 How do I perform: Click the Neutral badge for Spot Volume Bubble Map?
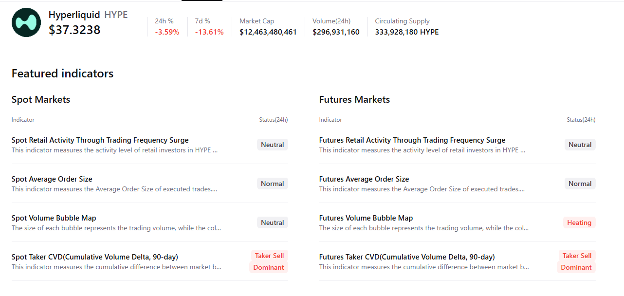272,222
